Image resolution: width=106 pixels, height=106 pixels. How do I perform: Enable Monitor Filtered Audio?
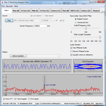pyautogui.click(x=71, y=51)
